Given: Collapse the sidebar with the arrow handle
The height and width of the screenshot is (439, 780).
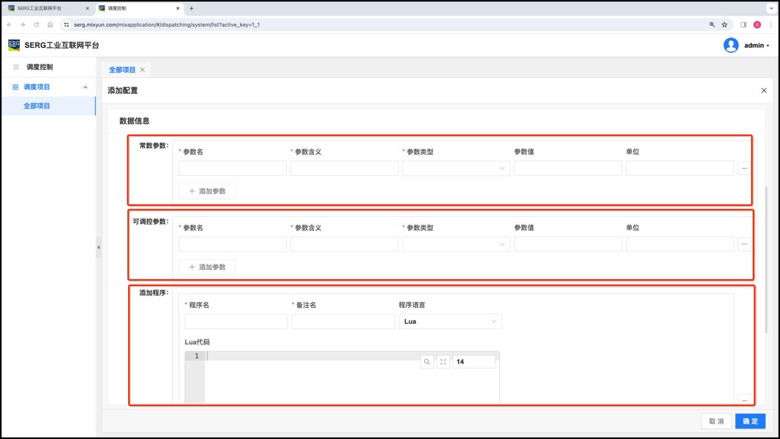Looking at the screenshot, I should 99,247.
